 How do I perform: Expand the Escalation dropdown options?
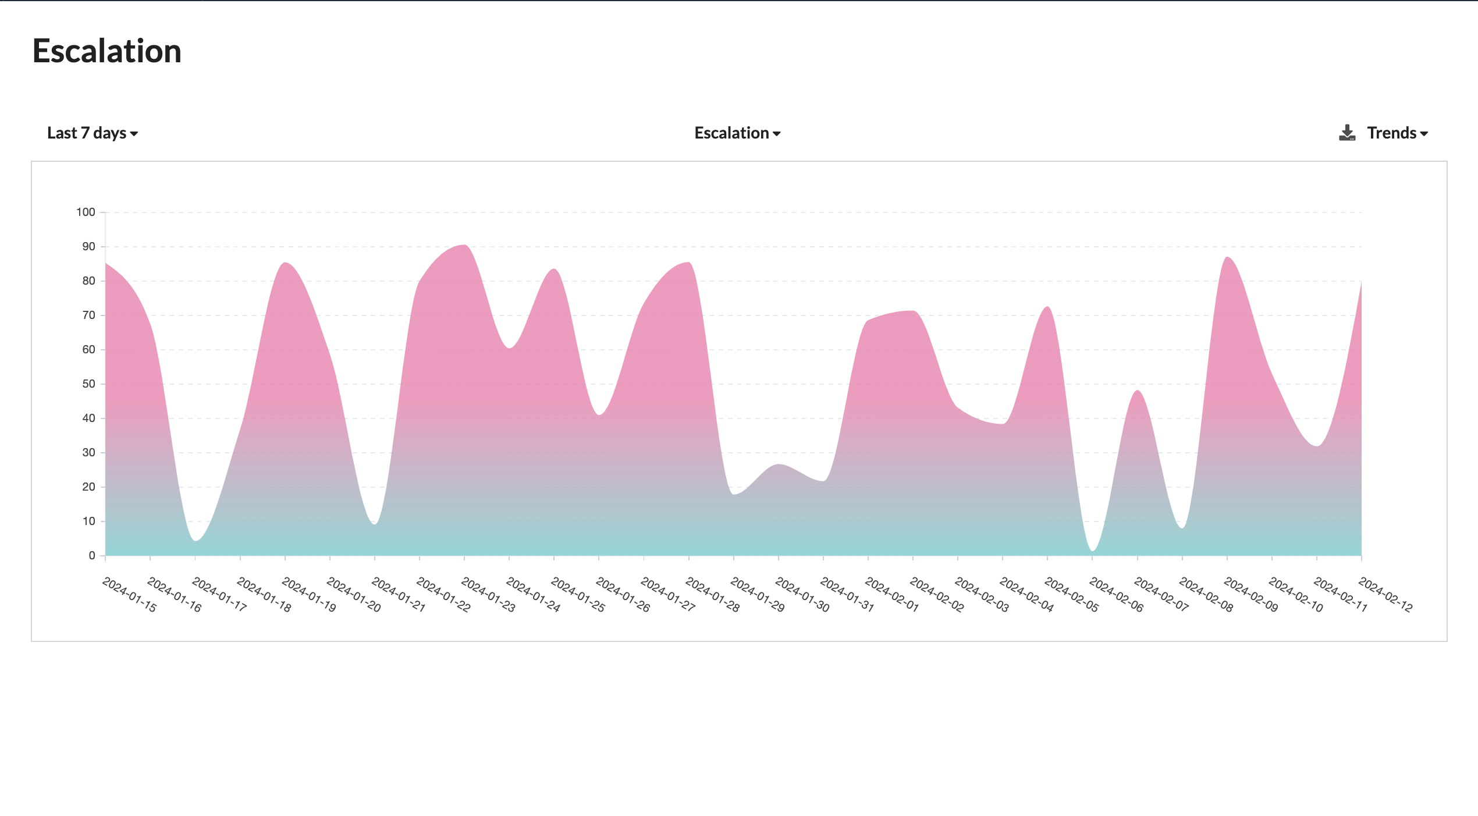[739, 132]
